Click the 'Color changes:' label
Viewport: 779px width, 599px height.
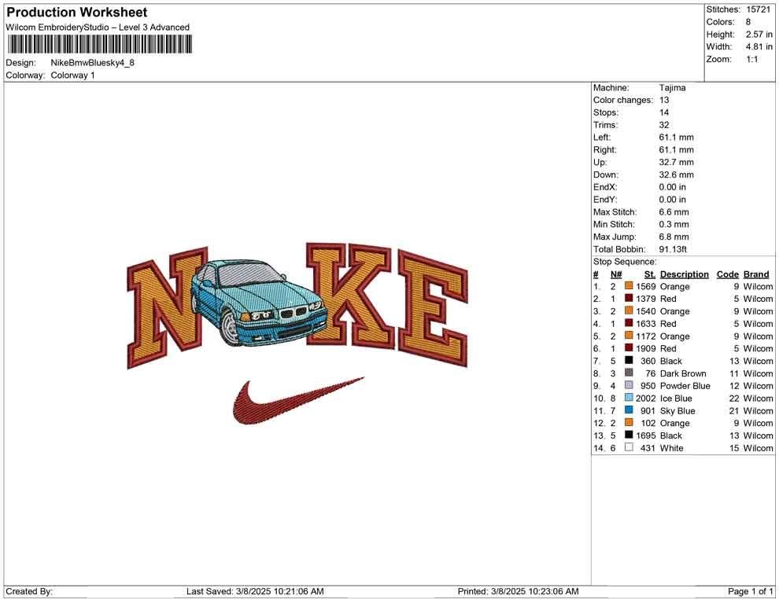623,100
